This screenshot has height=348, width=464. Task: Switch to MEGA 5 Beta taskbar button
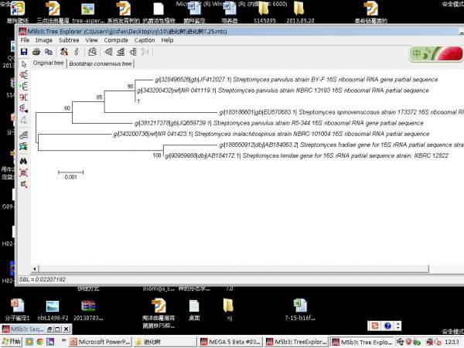230,342
